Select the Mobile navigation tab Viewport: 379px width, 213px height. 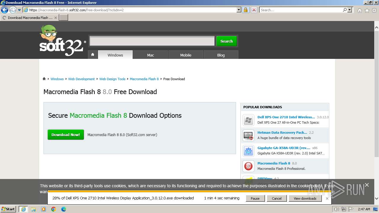(x=186, y=55)
